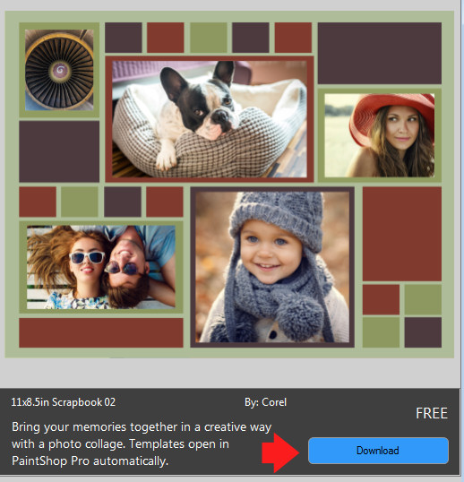This screenshot has height=482, width=464.
Task: Select the French bulldog photo in collage
Action: pos(210,119)
